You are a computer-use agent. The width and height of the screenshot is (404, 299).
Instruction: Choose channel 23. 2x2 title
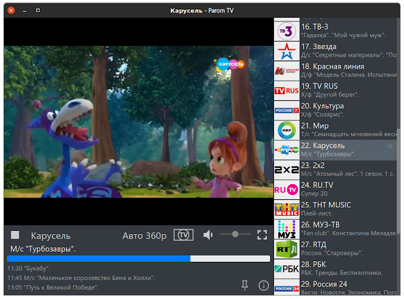(313, 165)
